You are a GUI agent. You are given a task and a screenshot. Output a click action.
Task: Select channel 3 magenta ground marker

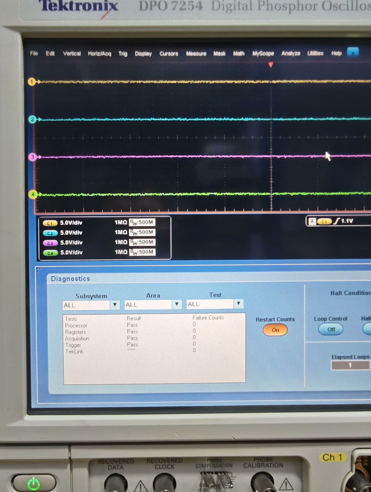(x=33, y=157)
